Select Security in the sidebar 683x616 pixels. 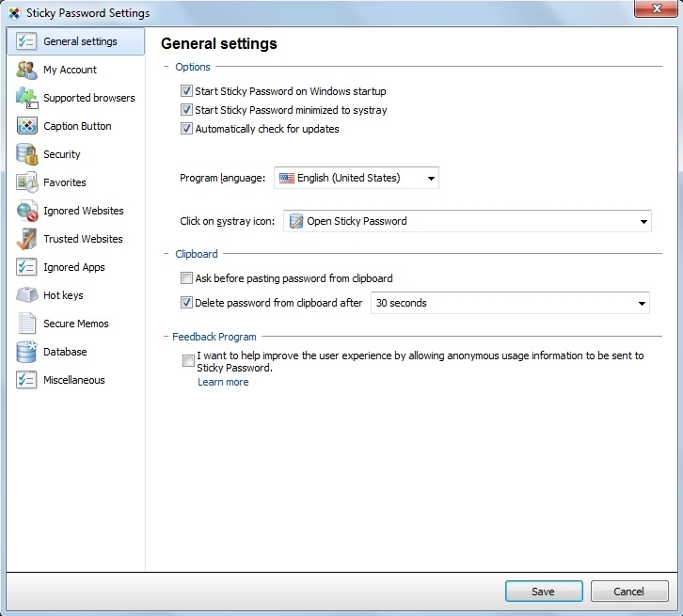click(x=76, y=154)
